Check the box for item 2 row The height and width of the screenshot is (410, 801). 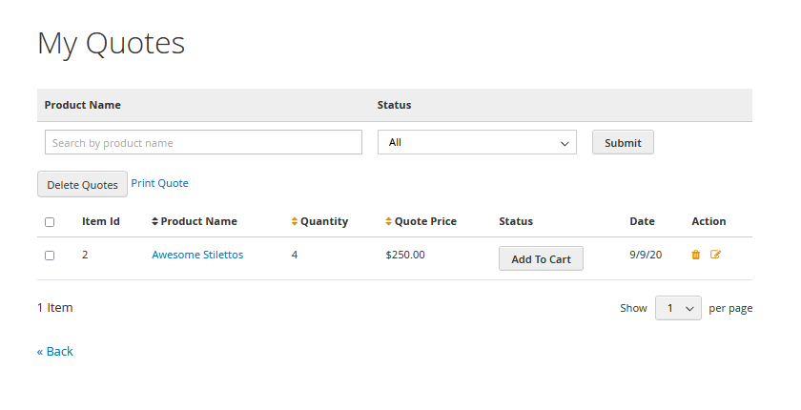(50, 256)
